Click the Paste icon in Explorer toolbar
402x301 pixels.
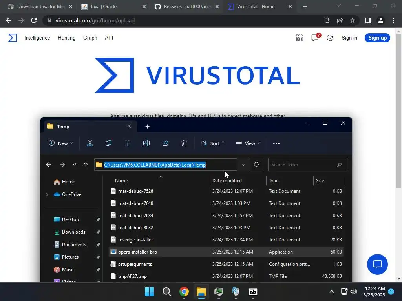[128, 143]
